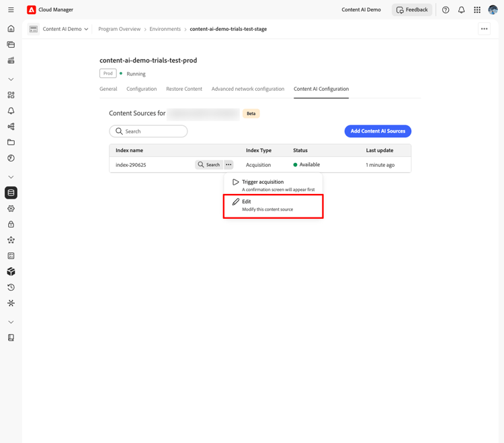Click the Adobe Cloud Manager logo

coord(31,9)
